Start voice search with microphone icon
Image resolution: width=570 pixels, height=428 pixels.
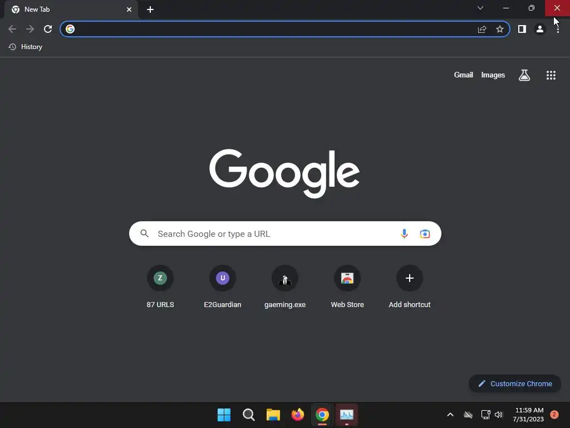404,234
